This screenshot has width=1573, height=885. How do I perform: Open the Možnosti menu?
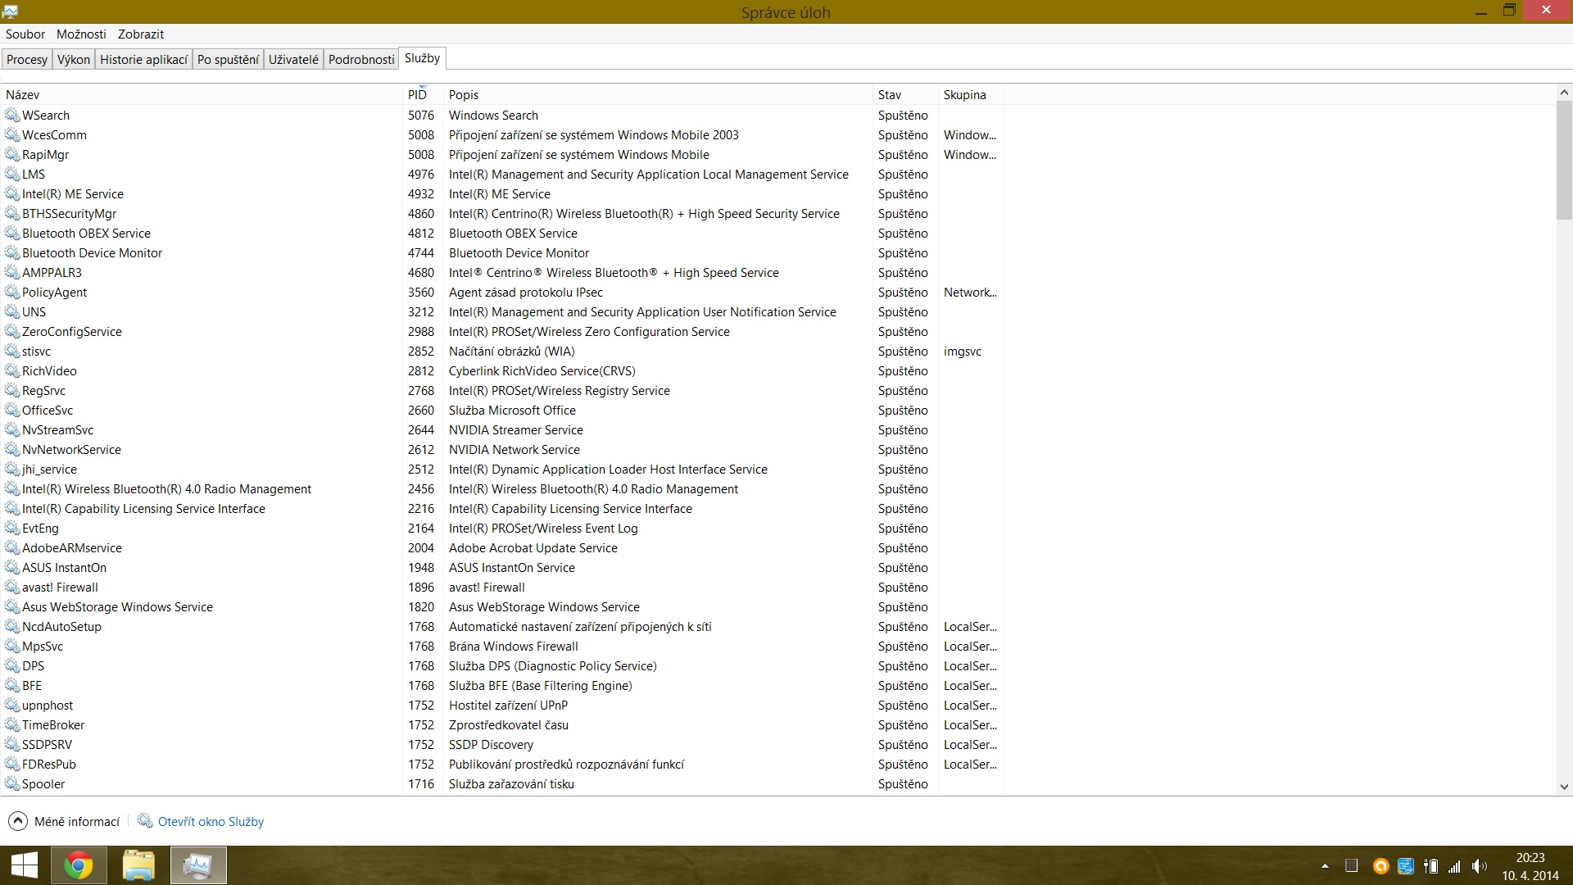pyautogui.click(x=81, y=34)
